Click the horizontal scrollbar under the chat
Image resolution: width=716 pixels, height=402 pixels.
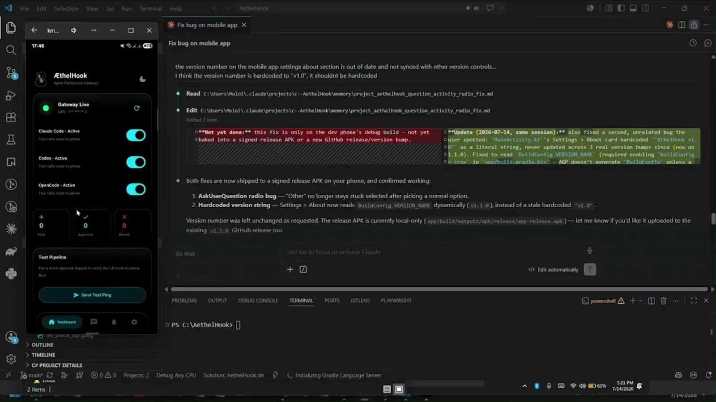pyautogui.click(x=439, y=289)
